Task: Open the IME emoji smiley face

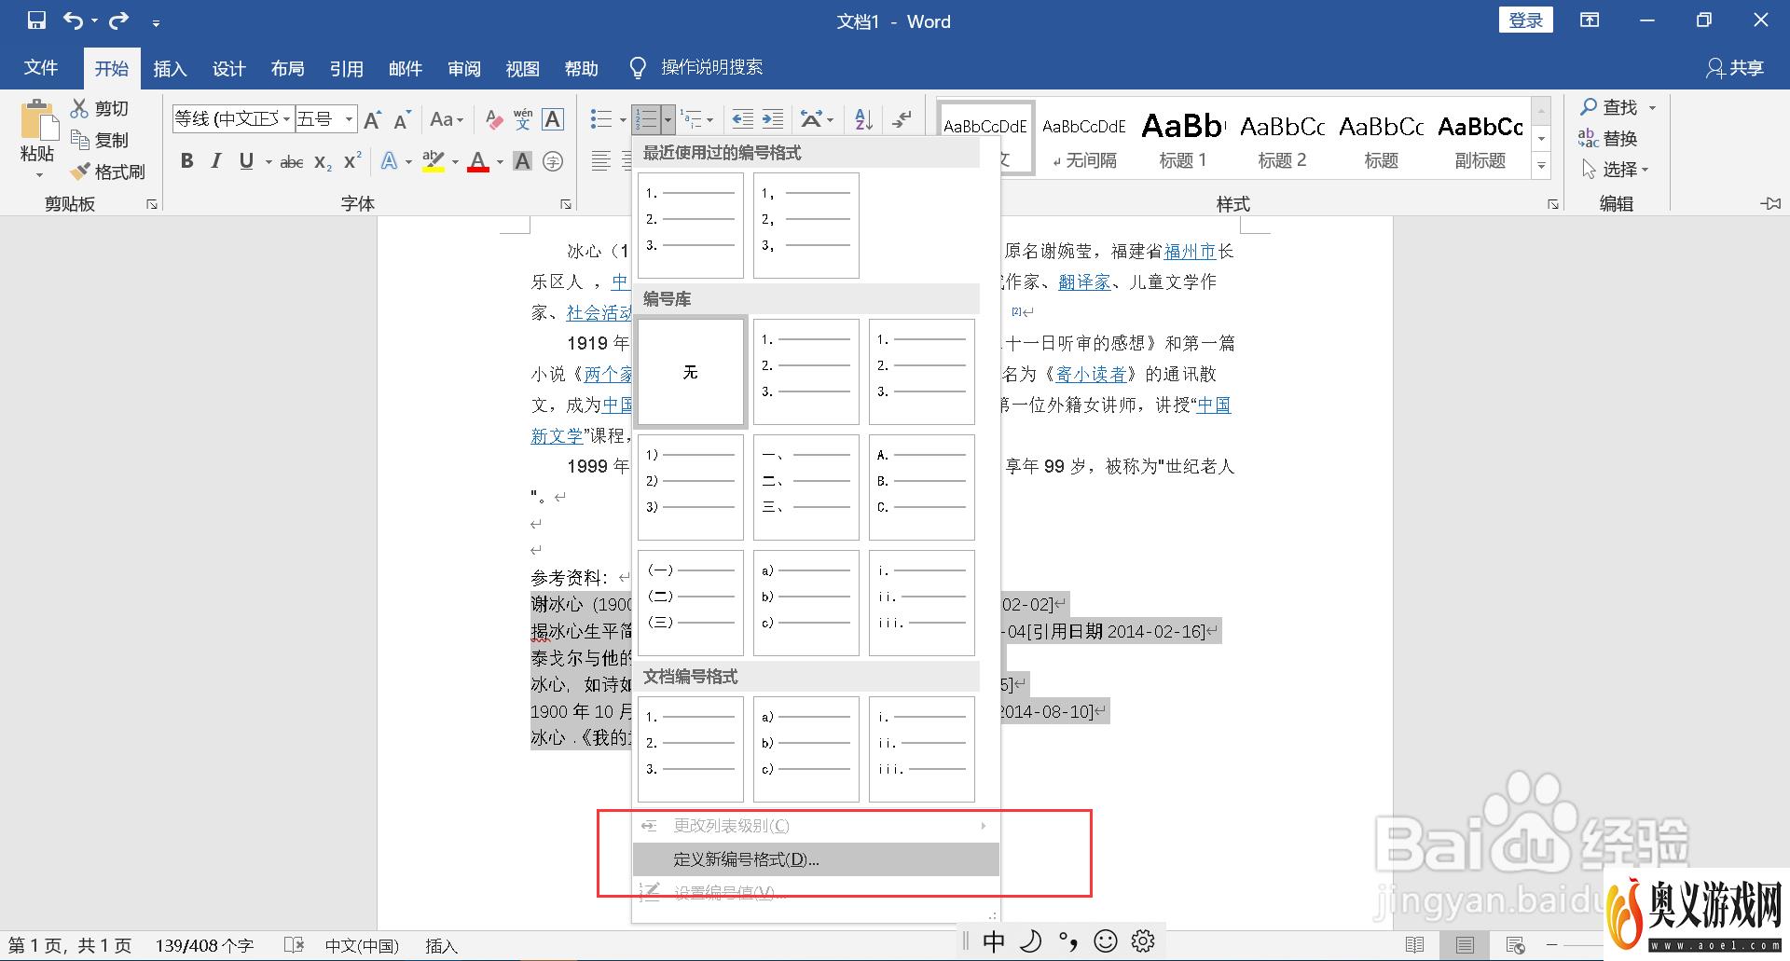Action: tap(1106, 941)
